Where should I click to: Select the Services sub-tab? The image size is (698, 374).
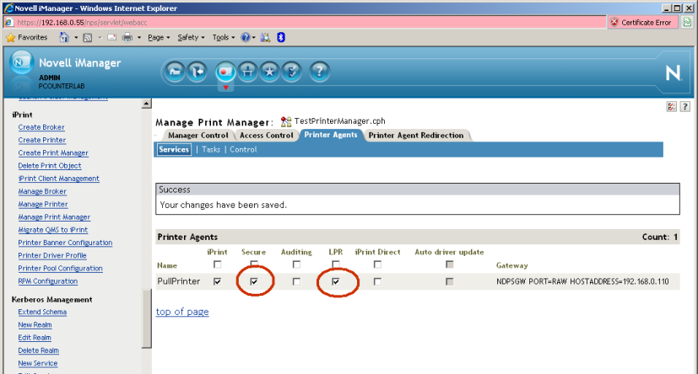pos(174,150)
